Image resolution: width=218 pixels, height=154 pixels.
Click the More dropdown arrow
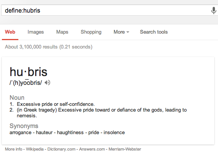click(128, 32)
